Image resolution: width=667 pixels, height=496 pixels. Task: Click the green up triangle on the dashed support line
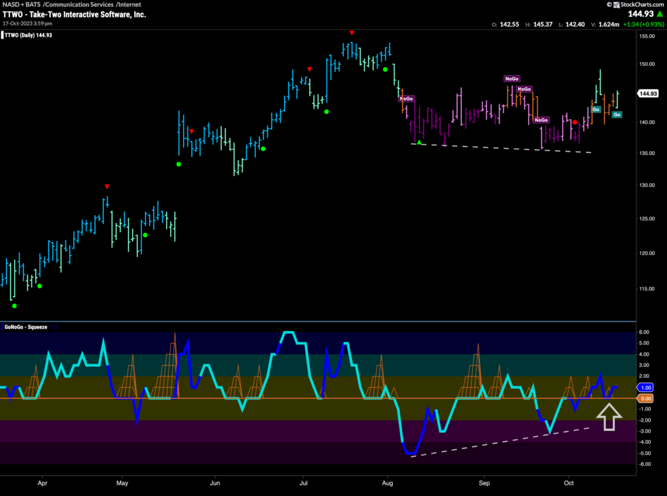click(420, 142)
